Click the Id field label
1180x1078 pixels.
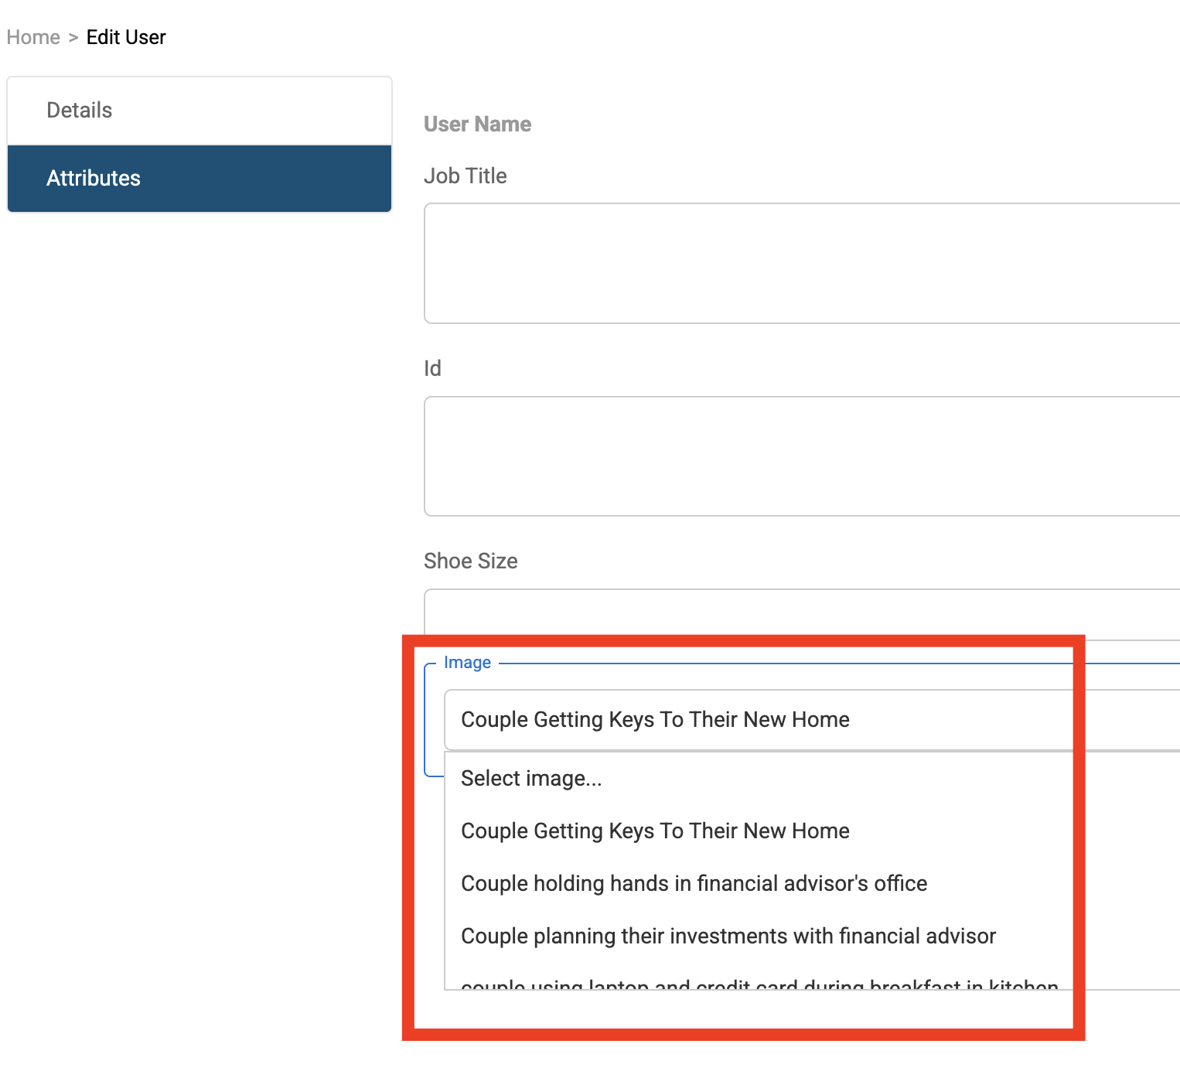[432, 368]
